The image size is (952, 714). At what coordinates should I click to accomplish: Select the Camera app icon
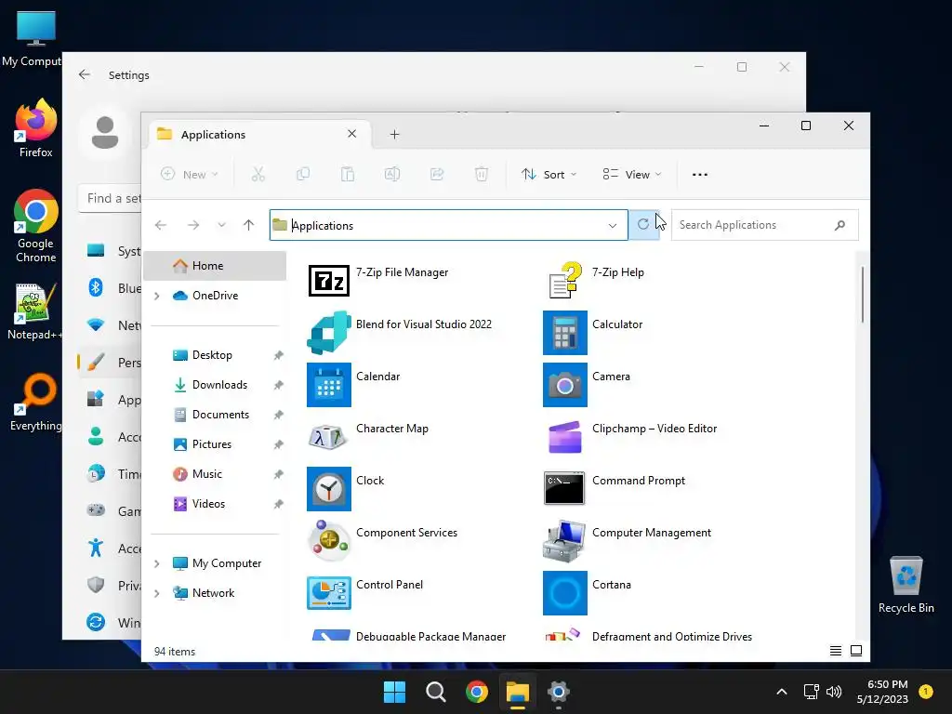pos(564,385)
